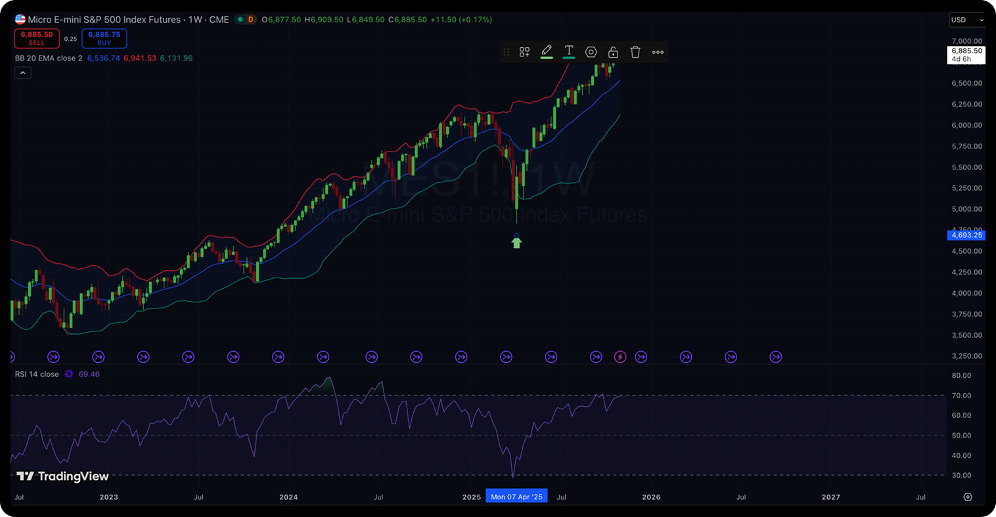Open drawing settings hexagon icon
The height and width of the screenshot is (517, 996).
(591, 52)
